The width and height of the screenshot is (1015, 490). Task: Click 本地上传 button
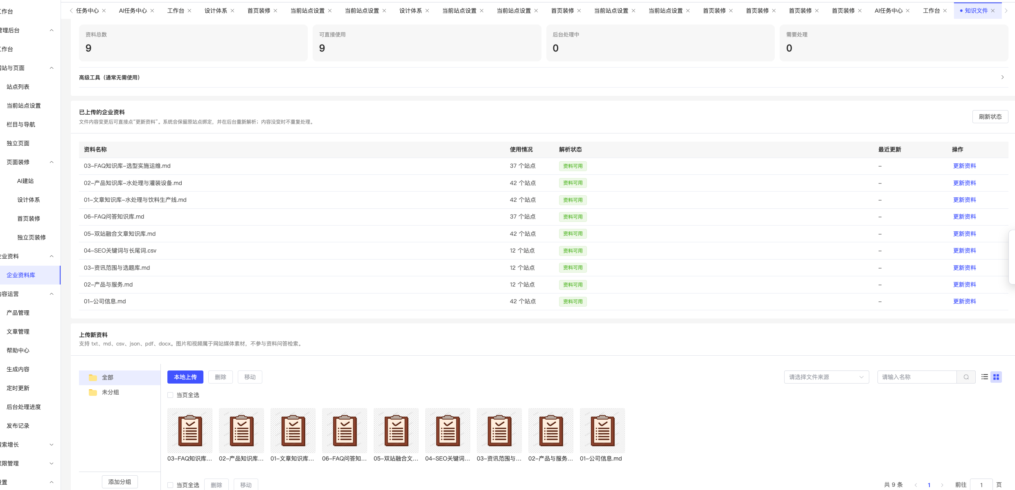pos(185,377)
